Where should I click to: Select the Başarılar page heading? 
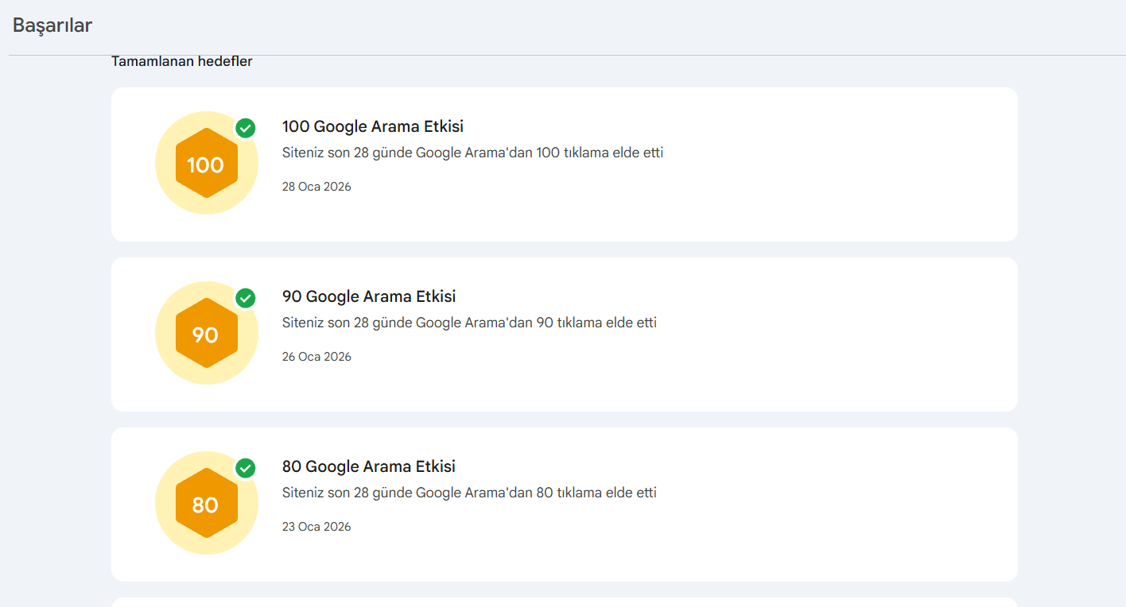(x=52, y=25)
